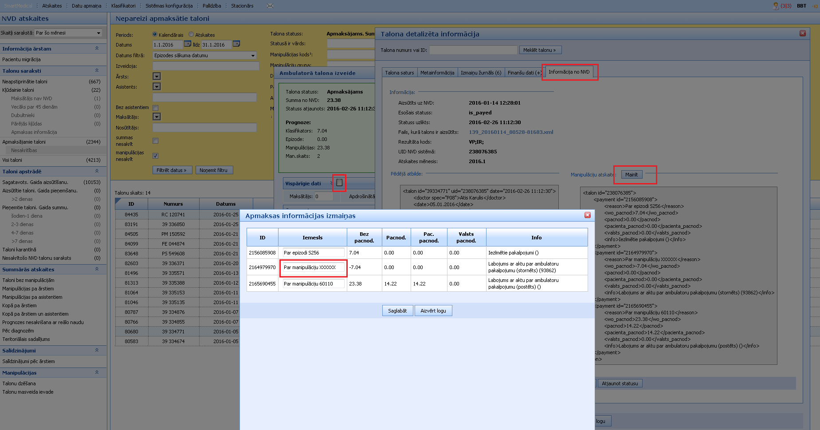Collapse the Taloni apstrādē section
This screenshot has height=430, width=820.
[x=97, y=171]
